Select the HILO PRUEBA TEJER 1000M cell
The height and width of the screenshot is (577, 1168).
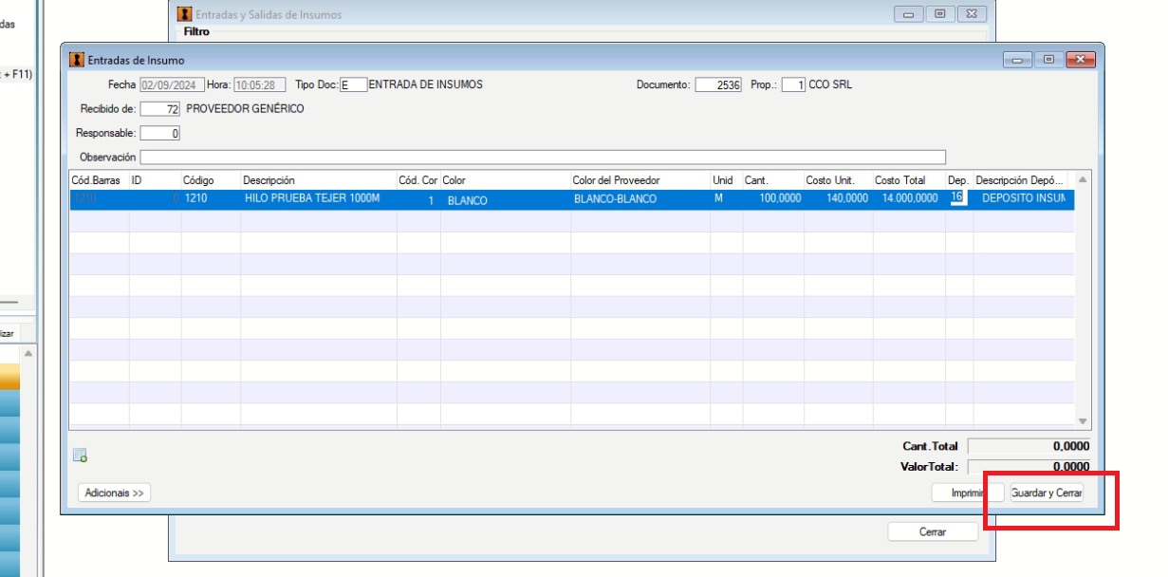(x=319, y=199)
